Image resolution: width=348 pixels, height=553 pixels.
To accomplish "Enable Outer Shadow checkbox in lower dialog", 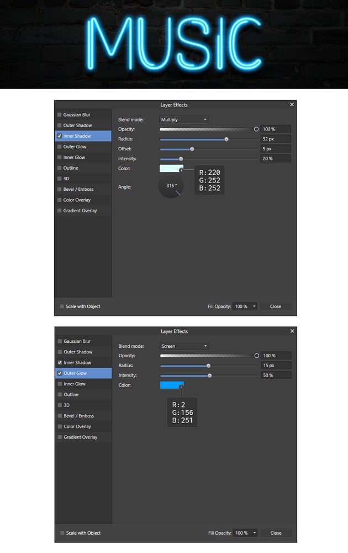I will click(60, 352).
